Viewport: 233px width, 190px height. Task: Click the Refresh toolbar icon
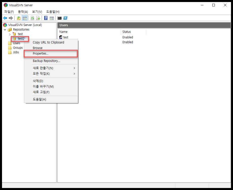coord(32,18)
